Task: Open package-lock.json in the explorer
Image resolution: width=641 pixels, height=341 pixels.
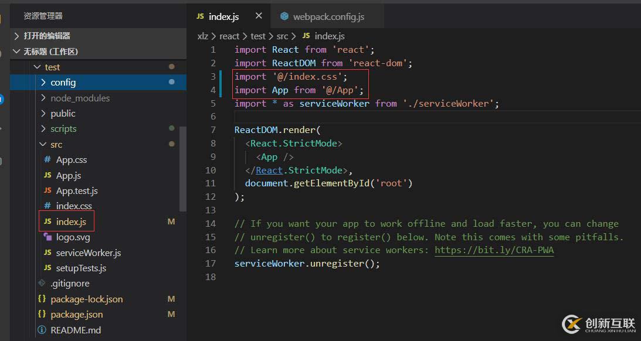Action: tap(86, 299)
